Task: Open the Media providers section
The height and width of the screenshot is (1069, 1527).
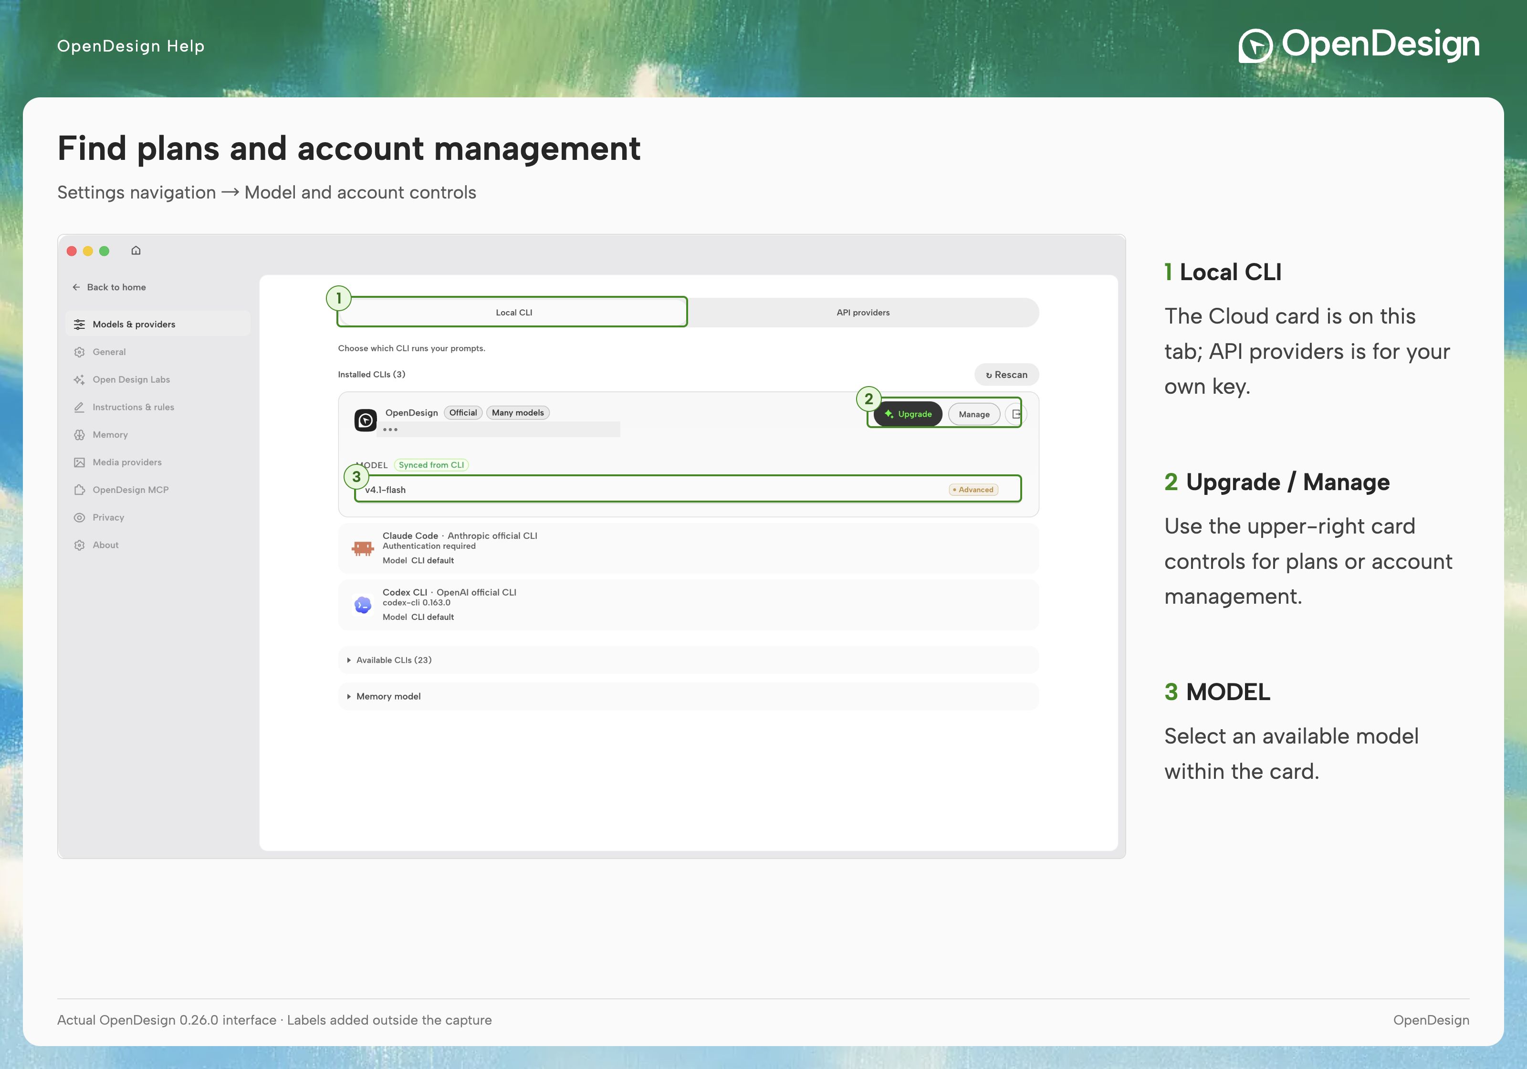Action: tap(158, 462)
